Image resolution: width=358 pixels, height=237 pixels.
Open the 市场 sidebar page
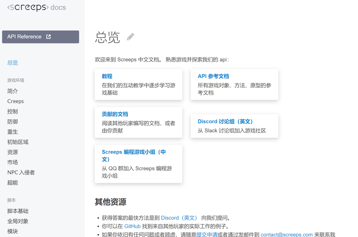(12, 162)
